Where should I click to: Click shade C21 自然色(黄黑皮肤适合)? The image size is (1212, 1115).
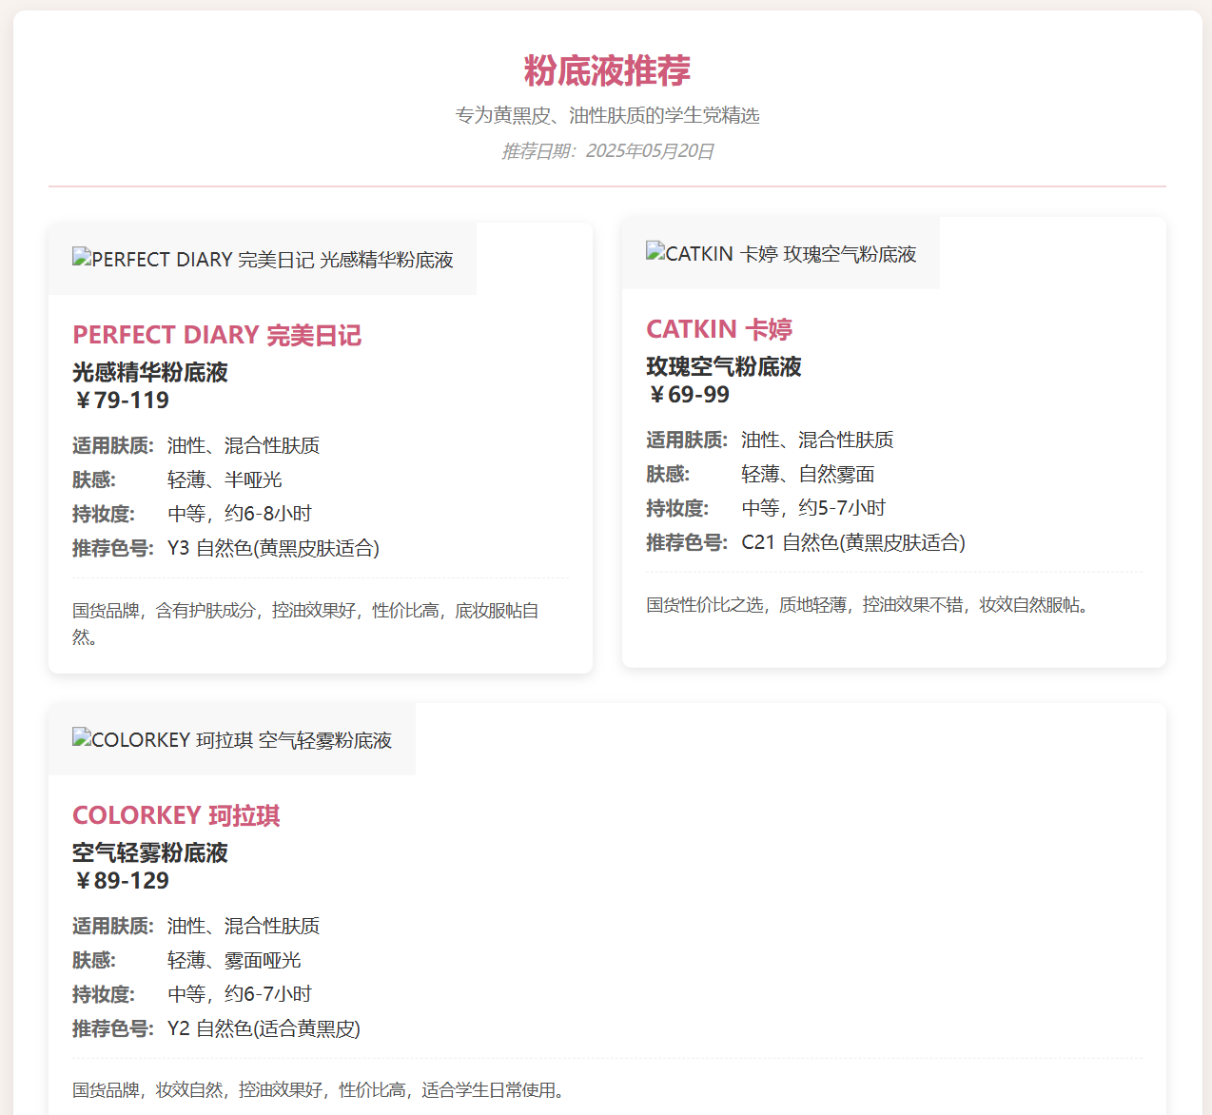[853, 542]
